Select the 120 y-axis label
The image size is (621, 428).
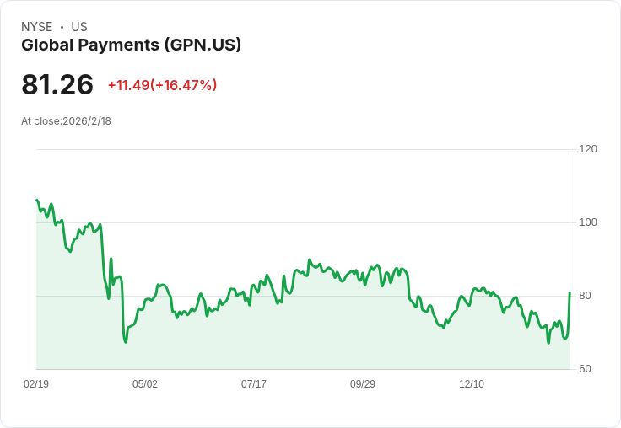pos(588,149)
